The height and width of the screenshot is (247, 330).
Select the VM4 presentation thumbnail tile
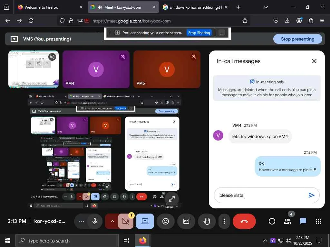click(34, 69)
